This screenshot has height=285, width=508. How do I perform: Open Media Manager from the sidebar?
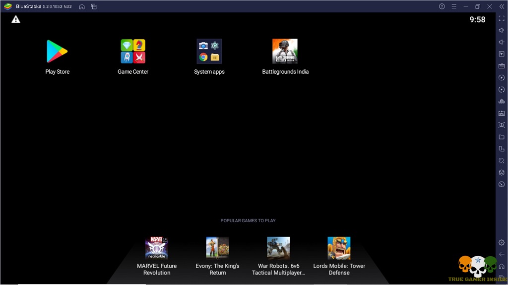tap(501, 137)
